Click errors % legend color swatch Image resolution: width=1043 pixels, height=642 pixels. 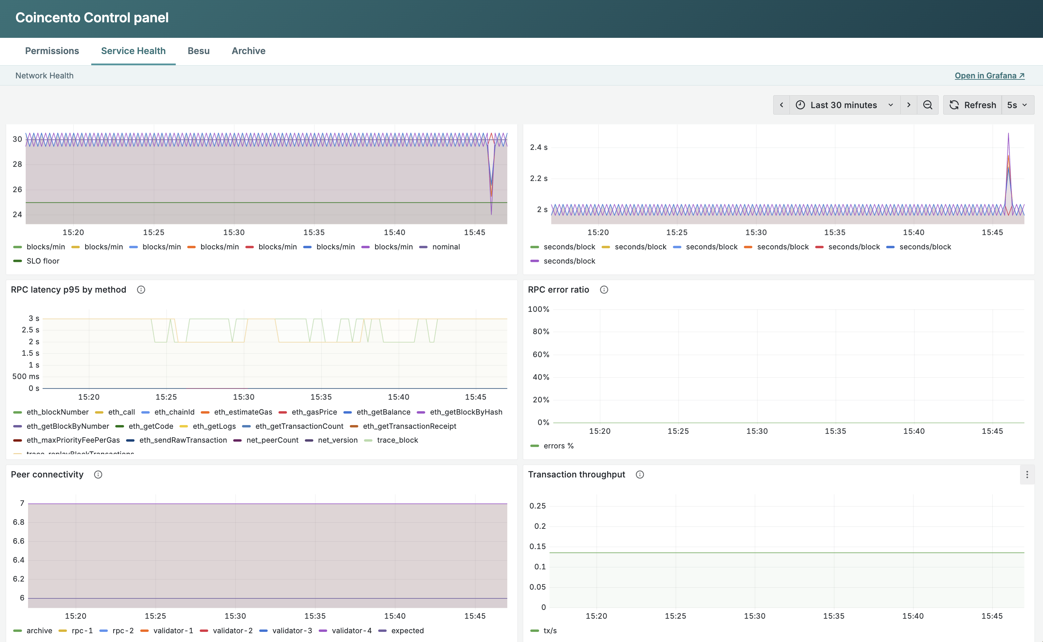click(535, 446)
